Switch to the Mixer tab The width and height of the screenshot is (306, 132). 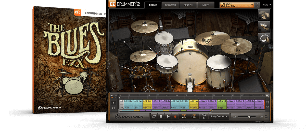tap(206, 5)
